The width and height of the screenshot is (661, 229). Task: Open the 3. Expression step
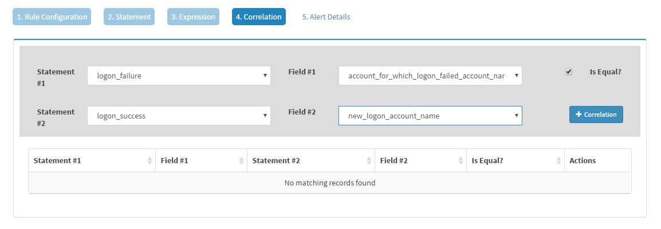[x=193, y=17]
